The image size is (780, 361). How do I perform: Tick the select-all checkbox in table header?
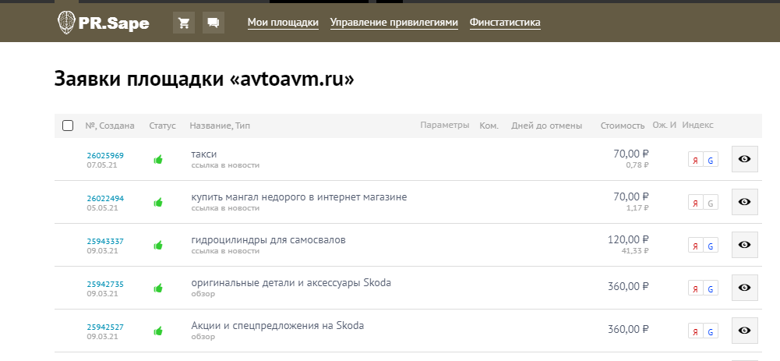[68, 126]
